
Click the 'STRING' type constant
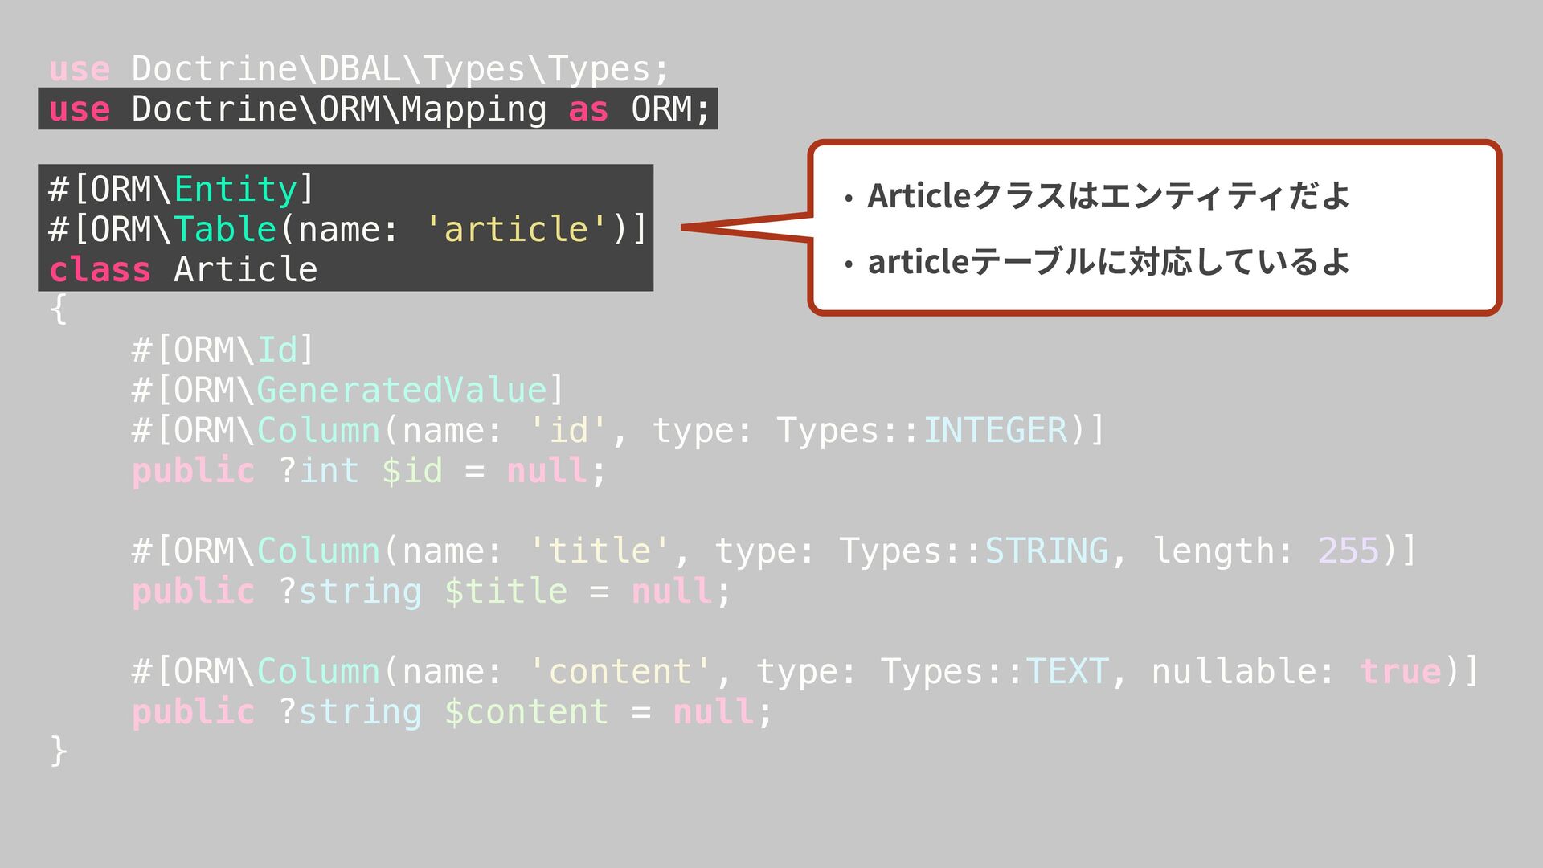[1046, 551]
